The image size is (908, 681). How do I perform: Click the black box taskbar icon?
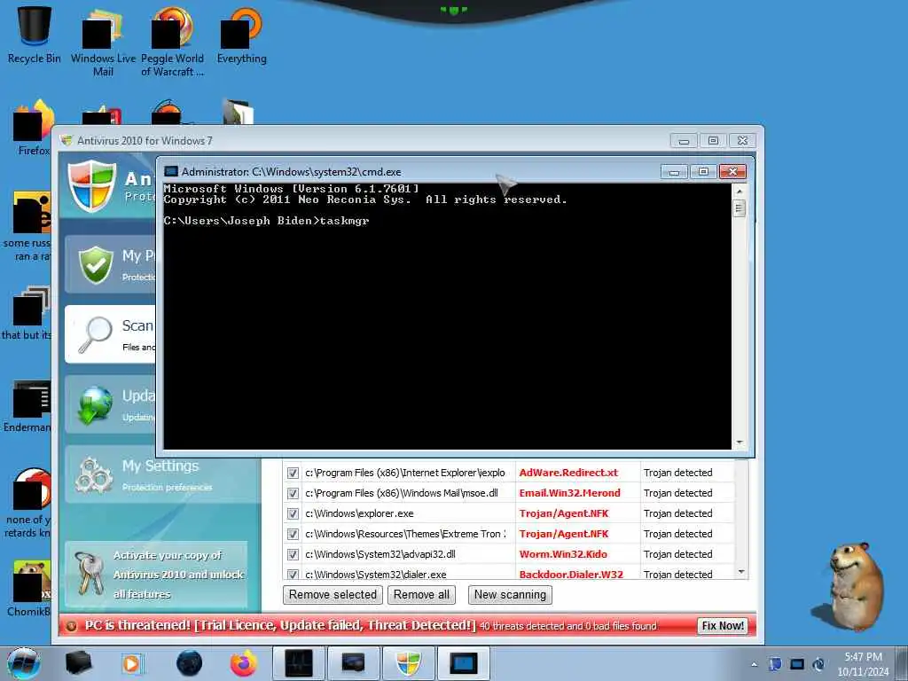pos(78,663)
